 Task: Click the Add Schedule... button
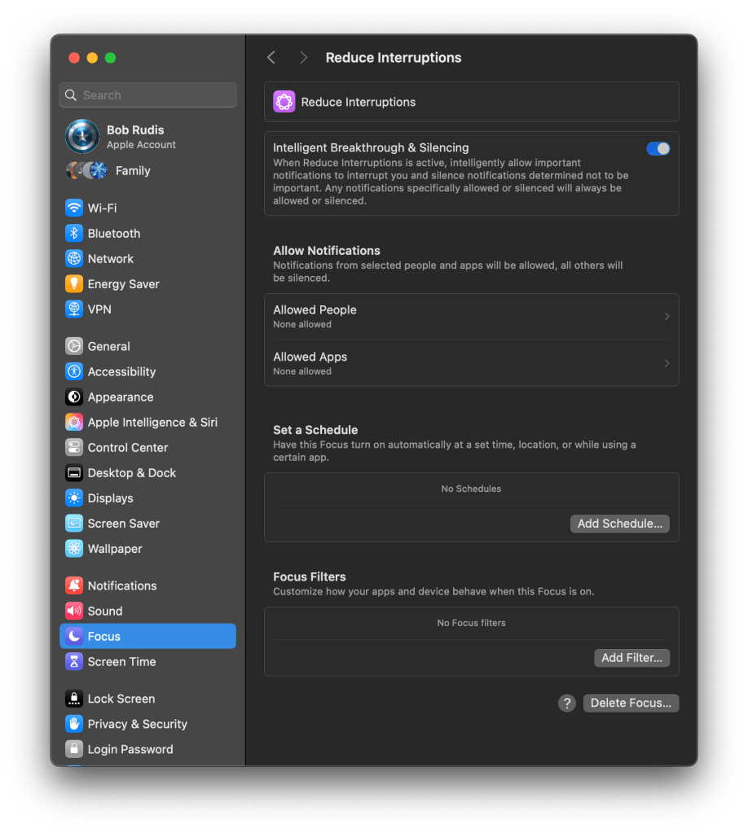(619, 524)
